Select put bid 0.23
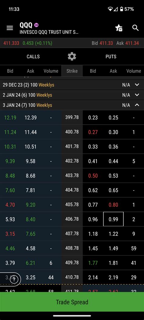The image size is (144, 320). tap(93, 118)
